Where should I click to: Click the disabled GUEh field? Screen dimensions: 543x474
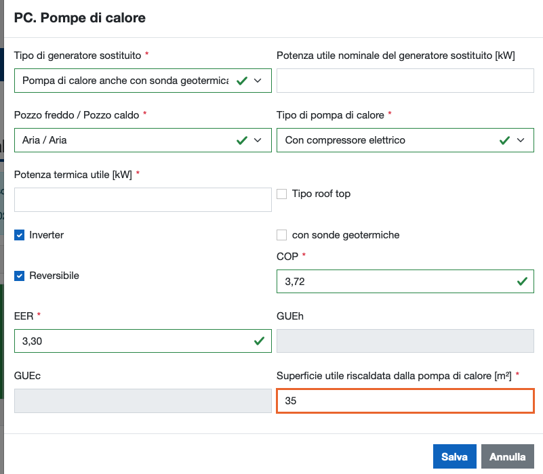tap(405, 341)
